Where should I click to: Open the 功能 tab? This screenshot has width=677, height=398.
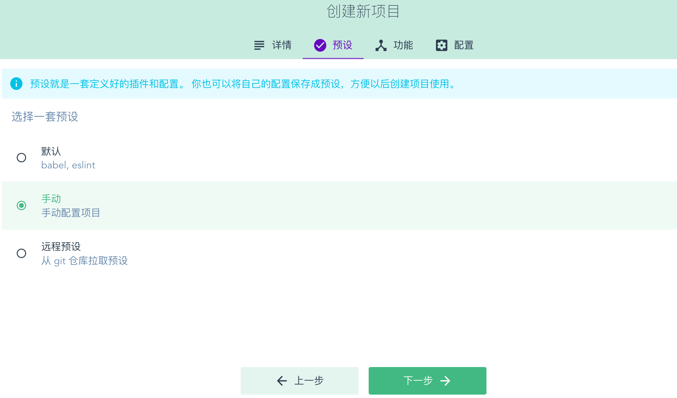click(x=403, y=45)
